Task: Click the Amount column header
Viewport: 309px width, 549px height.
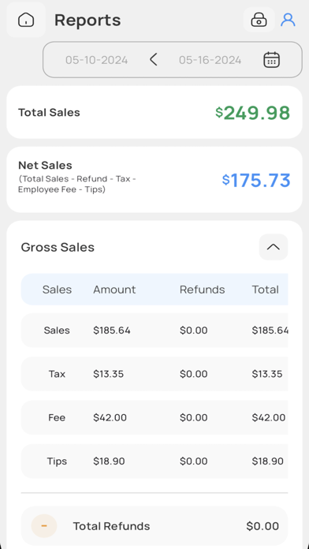Action: point(114,289)
